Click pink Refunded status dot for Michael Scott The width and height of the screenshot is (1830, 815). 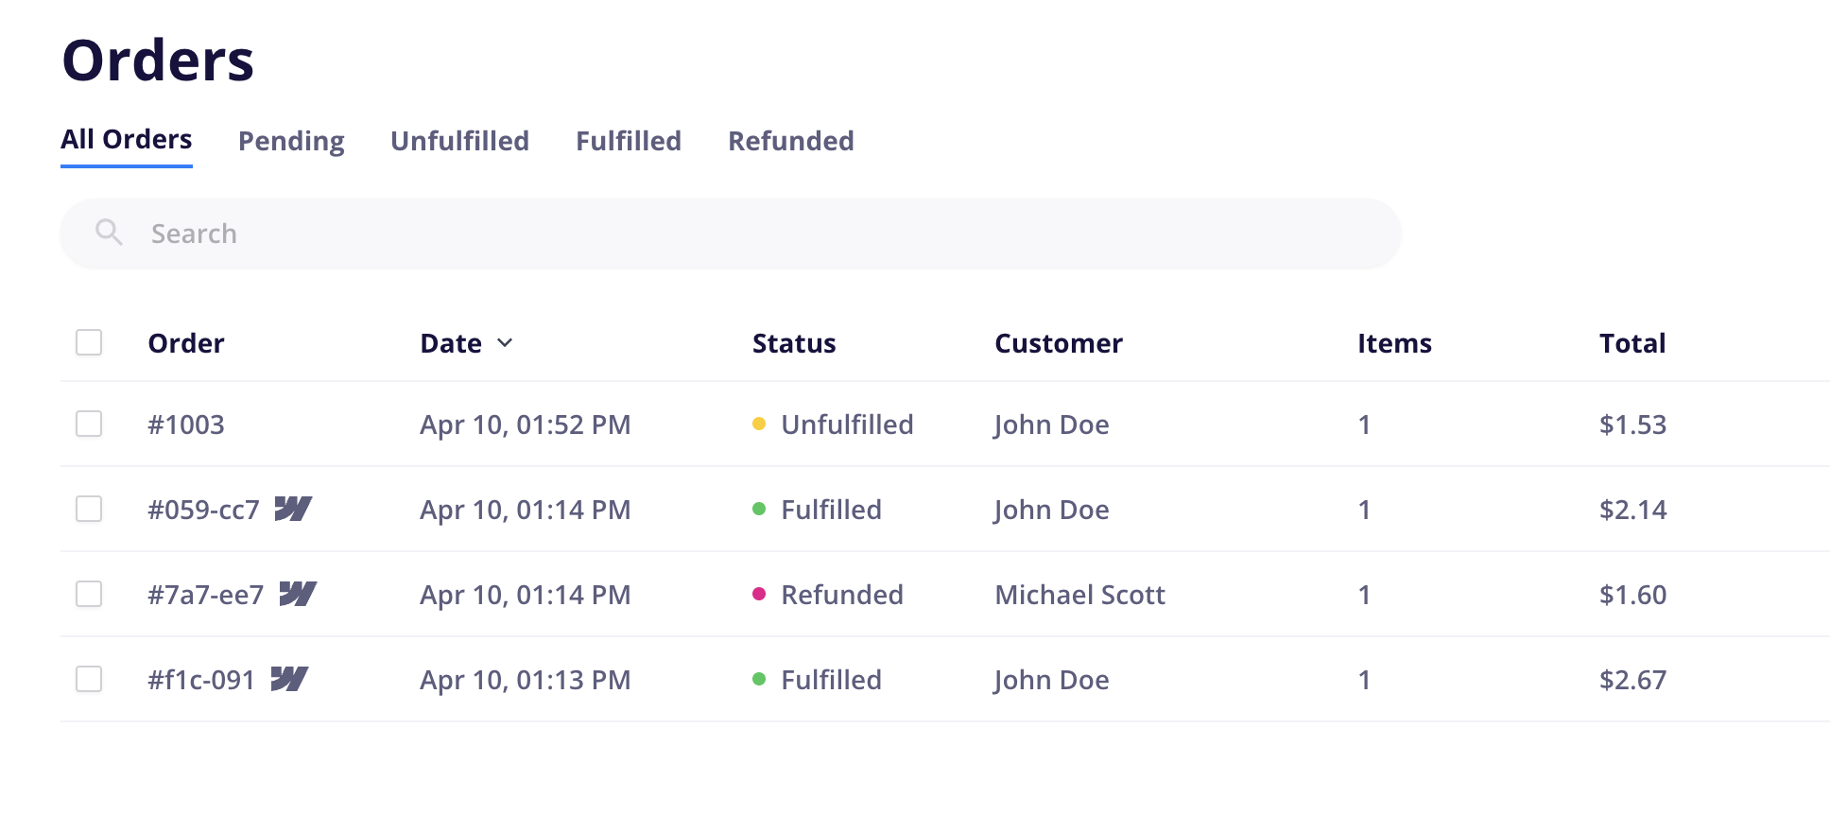coord(758,594)
